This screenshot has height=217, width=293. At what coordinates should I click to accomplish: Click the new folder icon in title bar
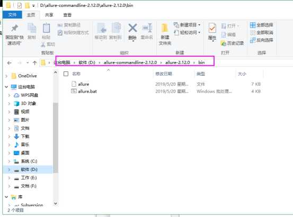click(x=27, y=5)
